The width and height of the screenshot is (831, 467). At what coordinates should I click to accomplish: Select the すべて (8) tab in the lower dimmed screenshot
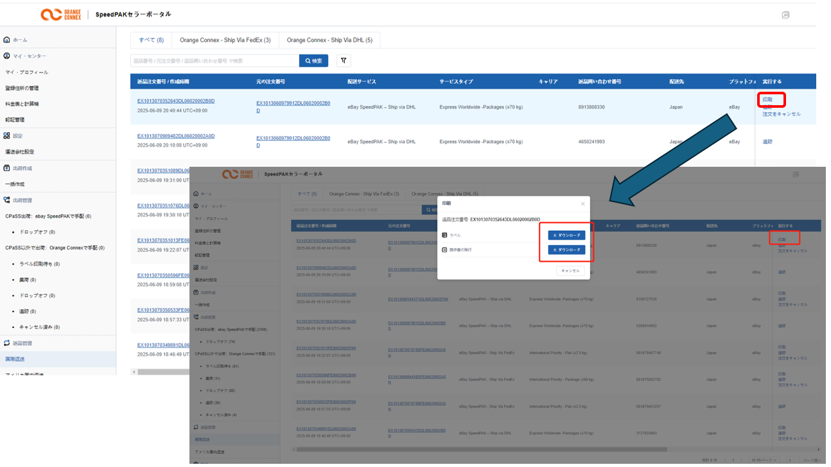[x=306, y=194]
